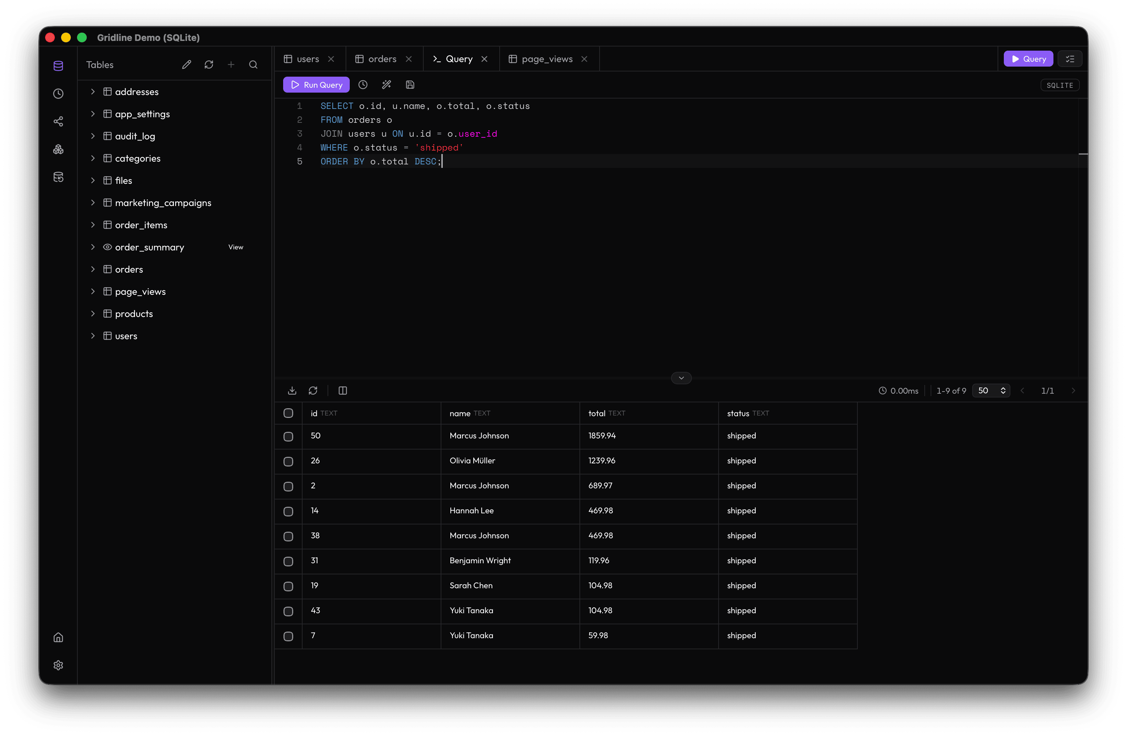1127x736 pixels.
Task: Click the Run Query button
Action: click(x=316, y=85)
